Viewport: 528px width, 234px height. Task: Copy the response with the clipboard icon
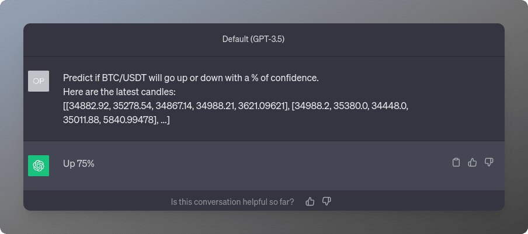[456, 162]
